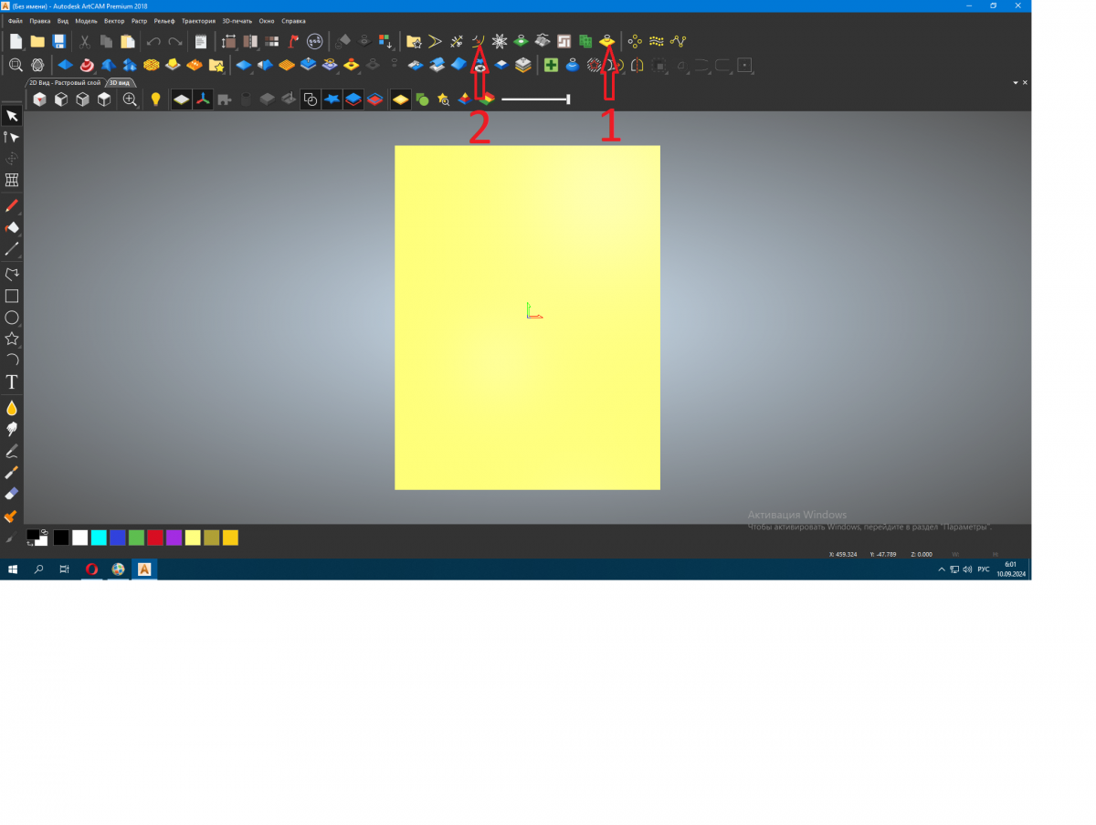Click the РУС language indicator in the tray
Viewport: 1096px width, 825px height.
[x=984, y=569]
